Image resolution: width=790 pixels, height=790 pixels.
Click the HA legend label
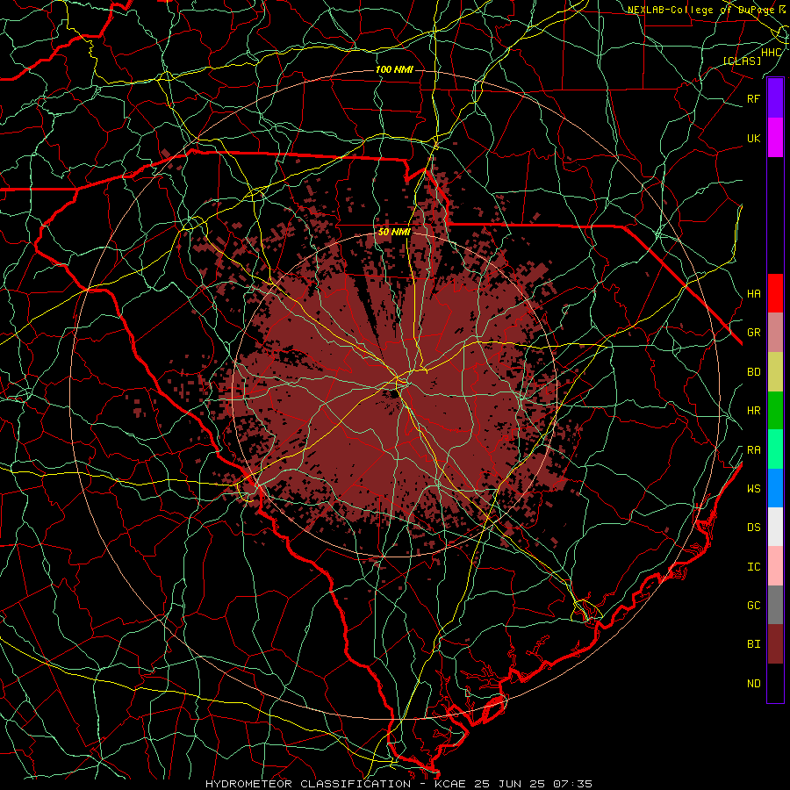coord(754,293)
